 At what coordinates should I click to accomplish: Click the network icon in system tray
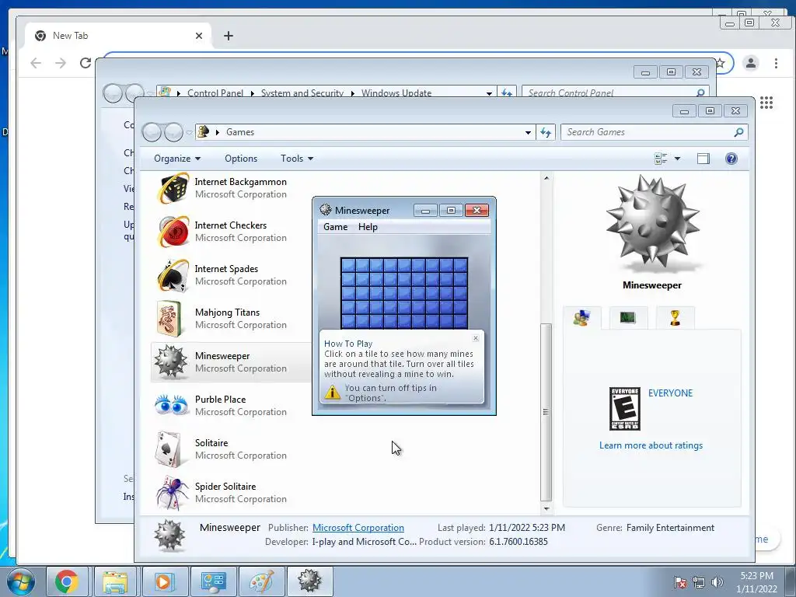tap(699, 582)
